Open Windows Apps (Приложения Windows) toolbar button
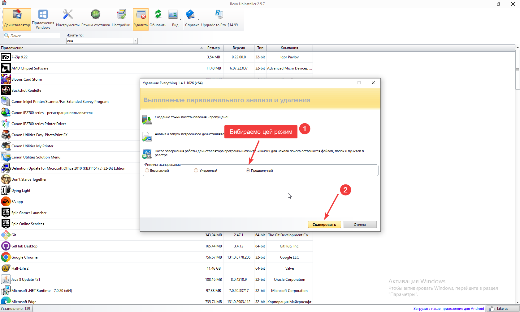The height and width of the screenshot is (312, 520). (43, 19)
